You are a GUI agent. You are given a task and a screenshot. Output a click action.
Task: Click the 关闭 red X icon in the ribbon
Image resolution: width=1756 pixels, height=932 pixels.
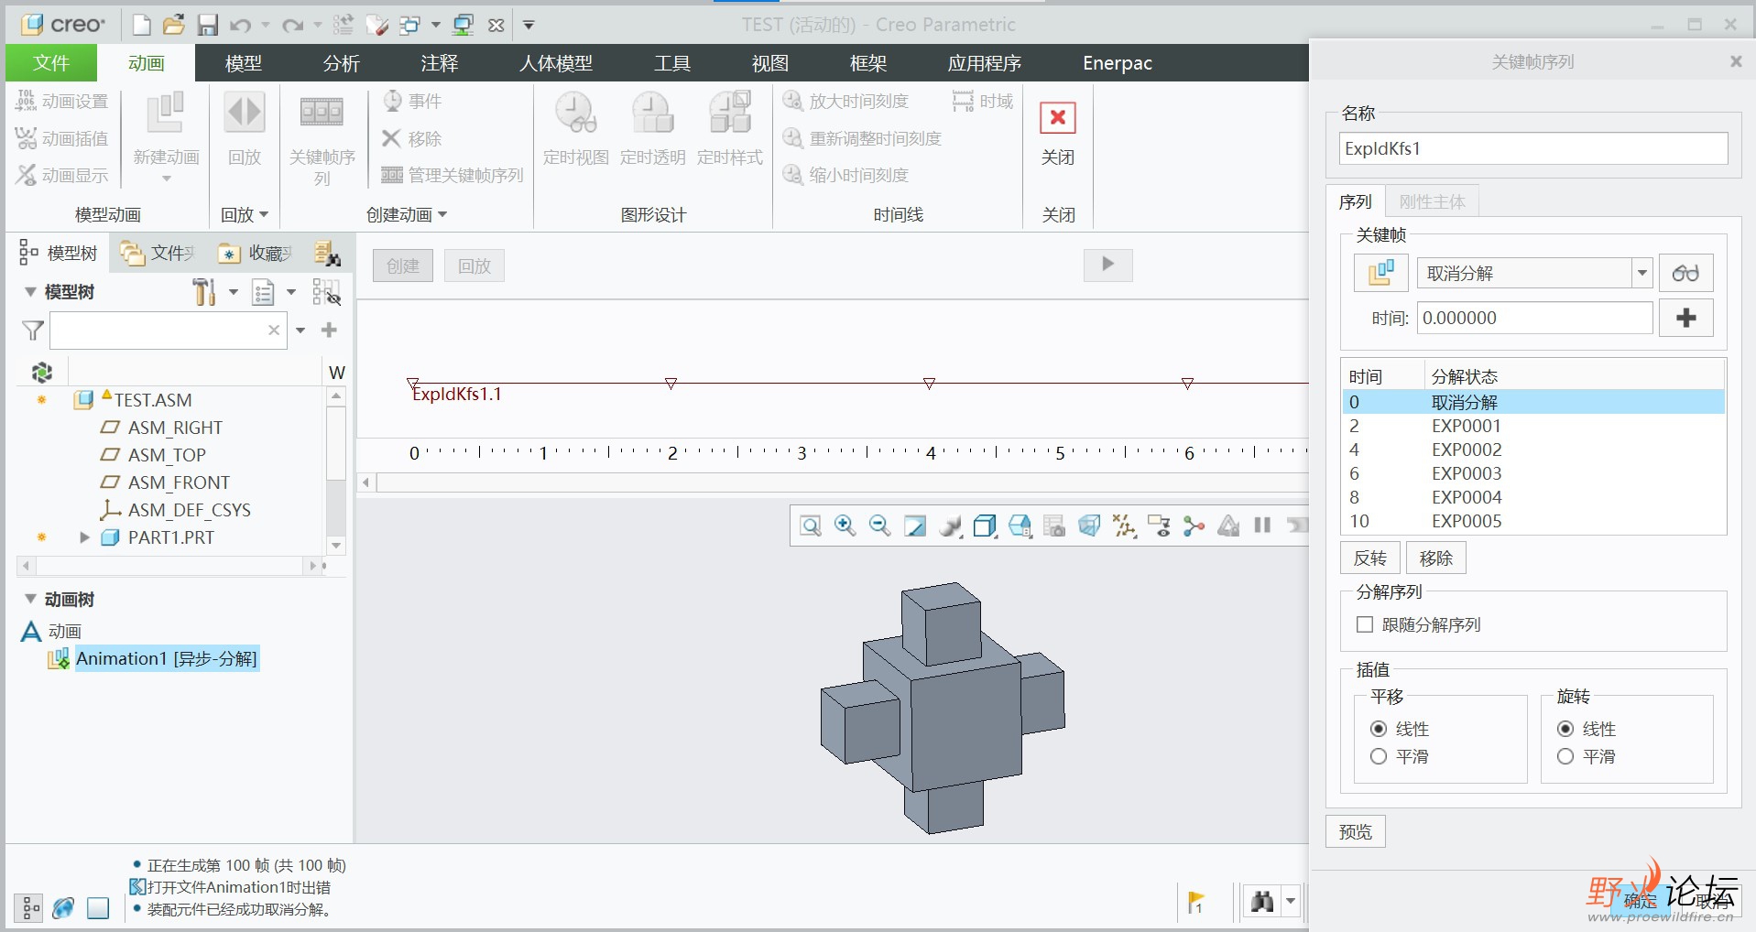[1057, 117]
